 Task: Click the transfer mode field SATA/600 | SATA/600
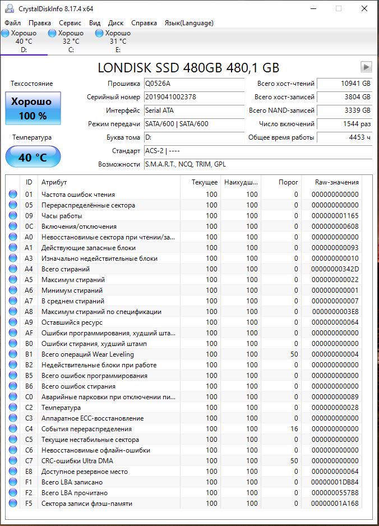pyautogui.click(x=194, y=124)
